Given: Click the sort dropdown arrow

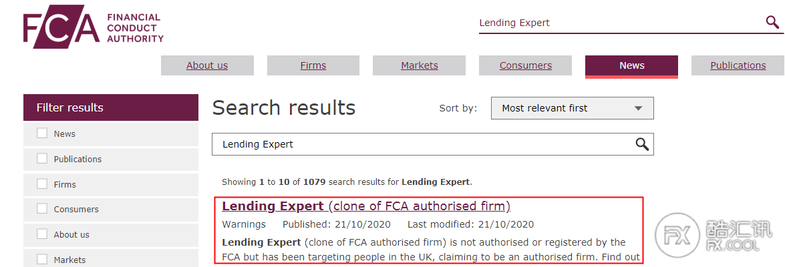Looking at the screenshot, I should coord(638,109).
